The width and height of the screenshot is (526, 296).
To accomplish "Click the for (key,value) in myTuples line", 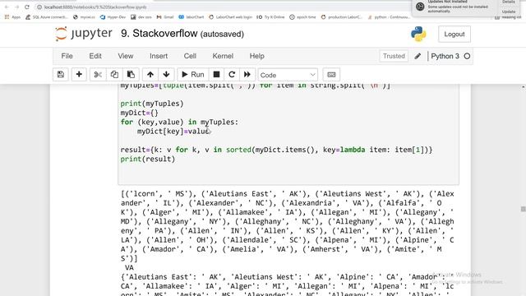I will pyautogui.click(x=179, y=123).
